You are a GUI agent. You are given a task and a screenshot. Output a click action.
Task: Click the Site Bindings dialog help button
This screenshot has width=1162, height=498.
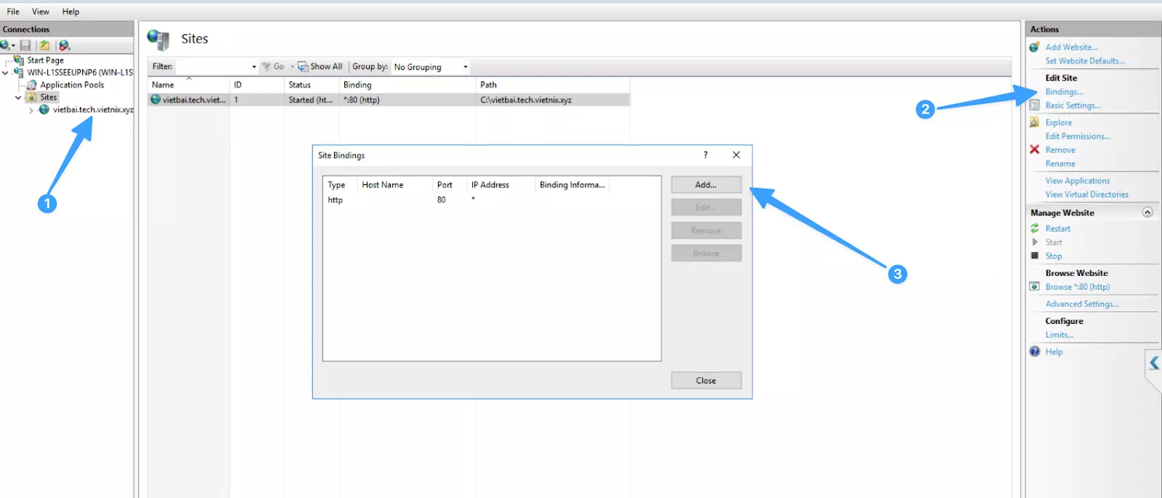(x=705, y=155)
